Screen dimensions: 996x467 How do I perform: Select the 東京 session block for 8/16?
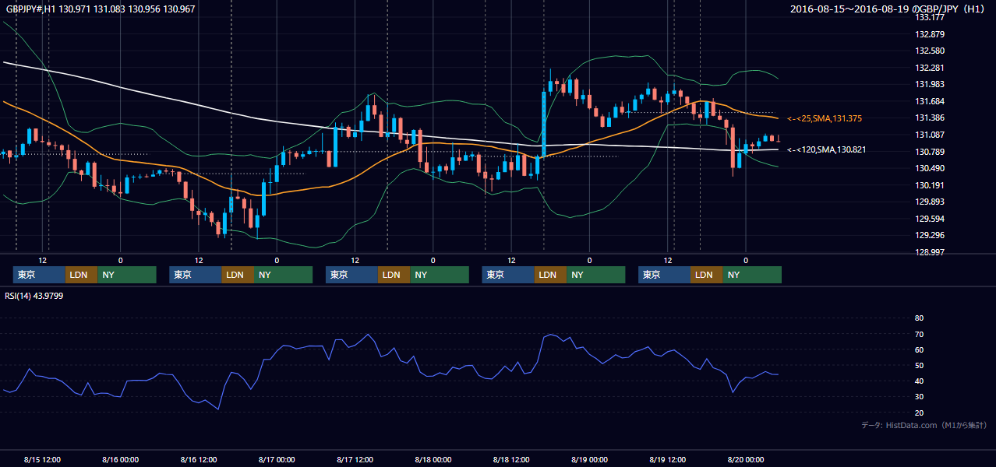point(196,275)
